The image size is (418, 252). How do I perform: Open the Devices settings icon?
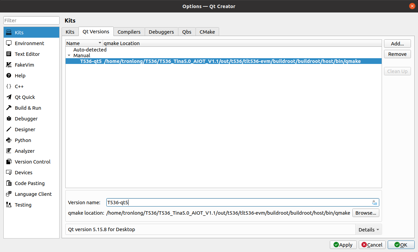point(9,173)
